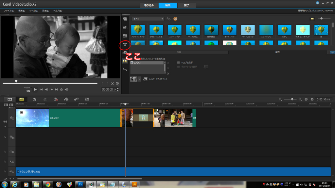Expand the track list down arrow
The image size is (335, 188).
coord(5,126)
